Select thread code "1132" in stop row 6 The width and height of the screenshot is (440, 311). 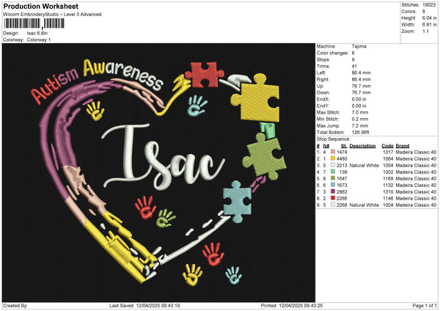[x=388, y=185]
